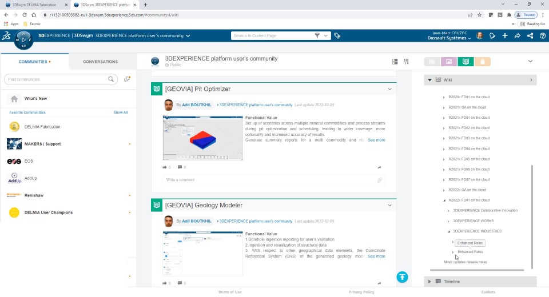Attach file to Pit Optimizer comment

point(380,180)
